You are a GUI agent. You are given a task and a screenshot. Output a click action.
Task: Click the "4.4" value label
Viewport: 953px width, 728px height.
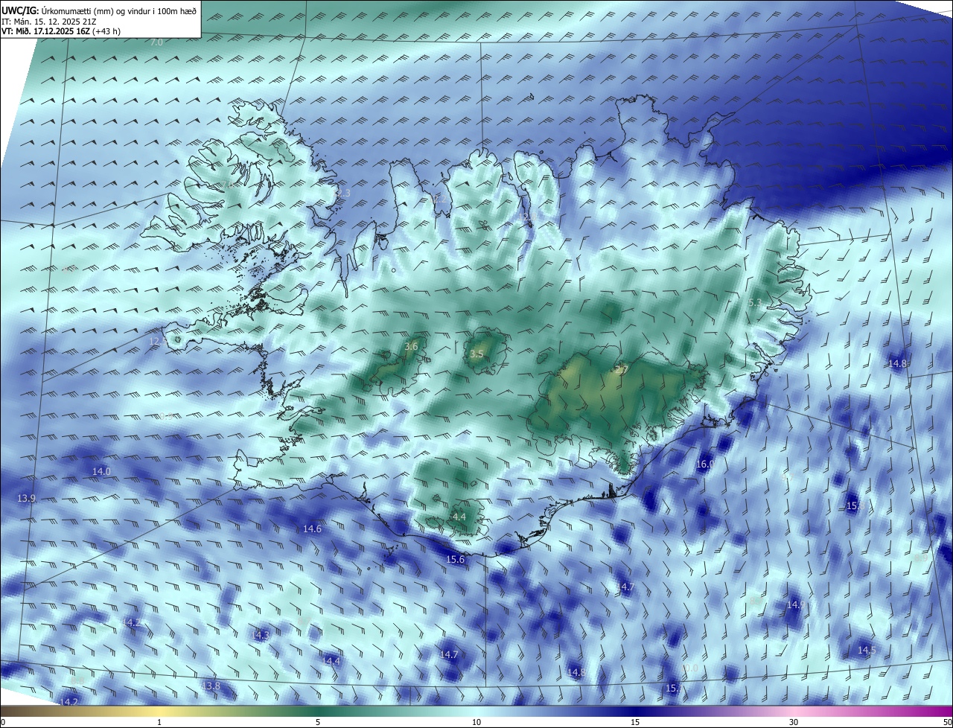459,517
